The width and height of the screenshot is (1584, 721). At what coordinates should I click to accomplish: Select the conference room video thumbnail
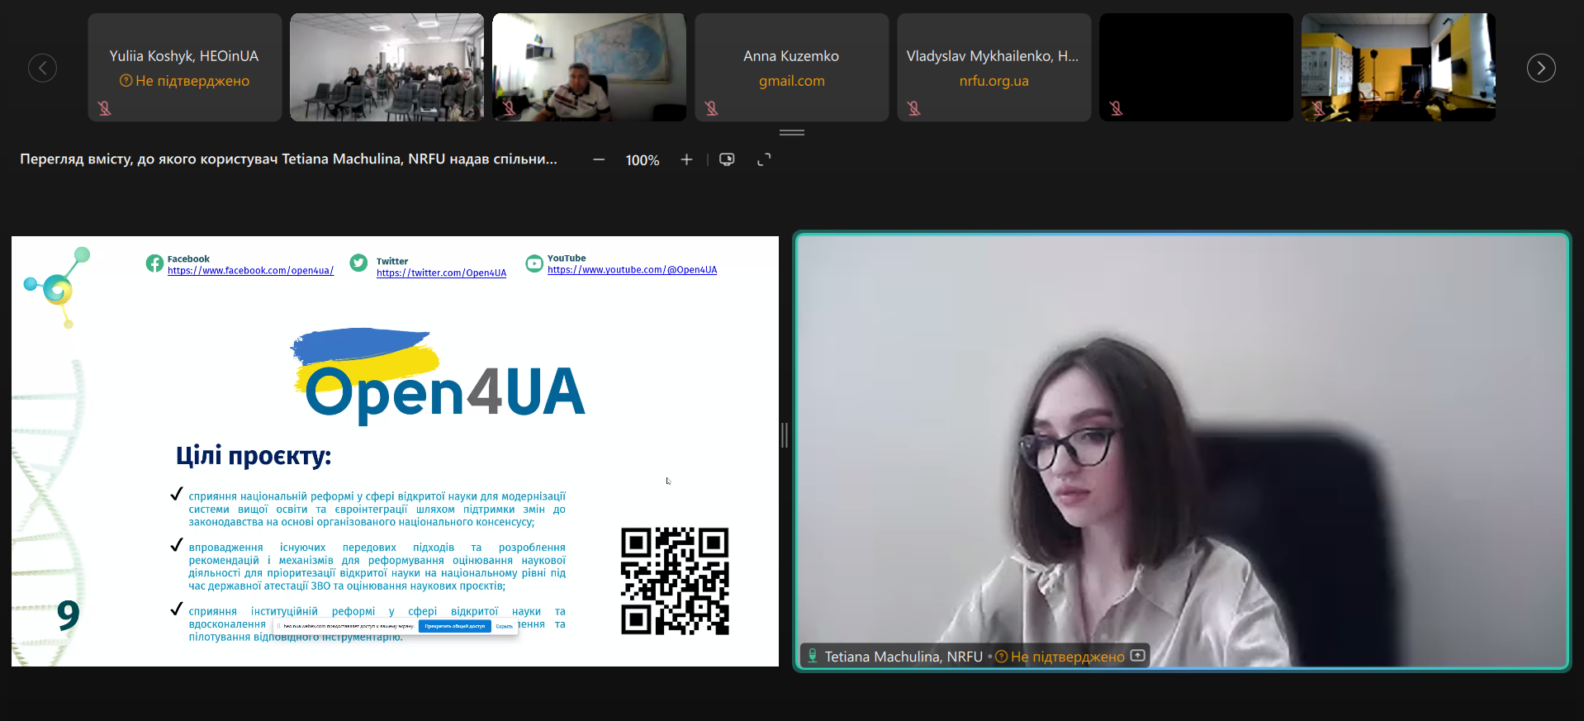387,68
